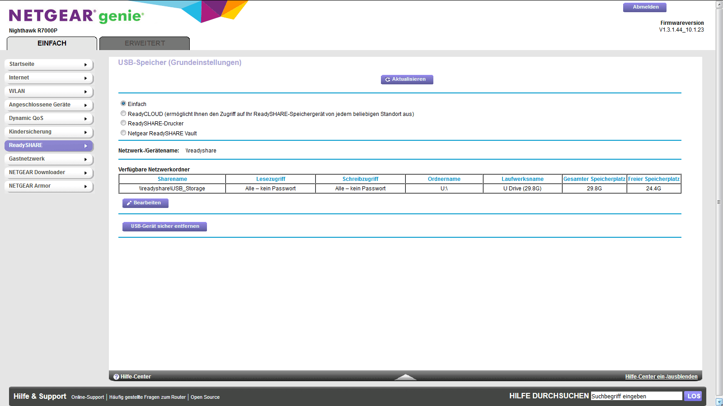
Task: Open the Internet menu item
Action: [x=49, y=78]
